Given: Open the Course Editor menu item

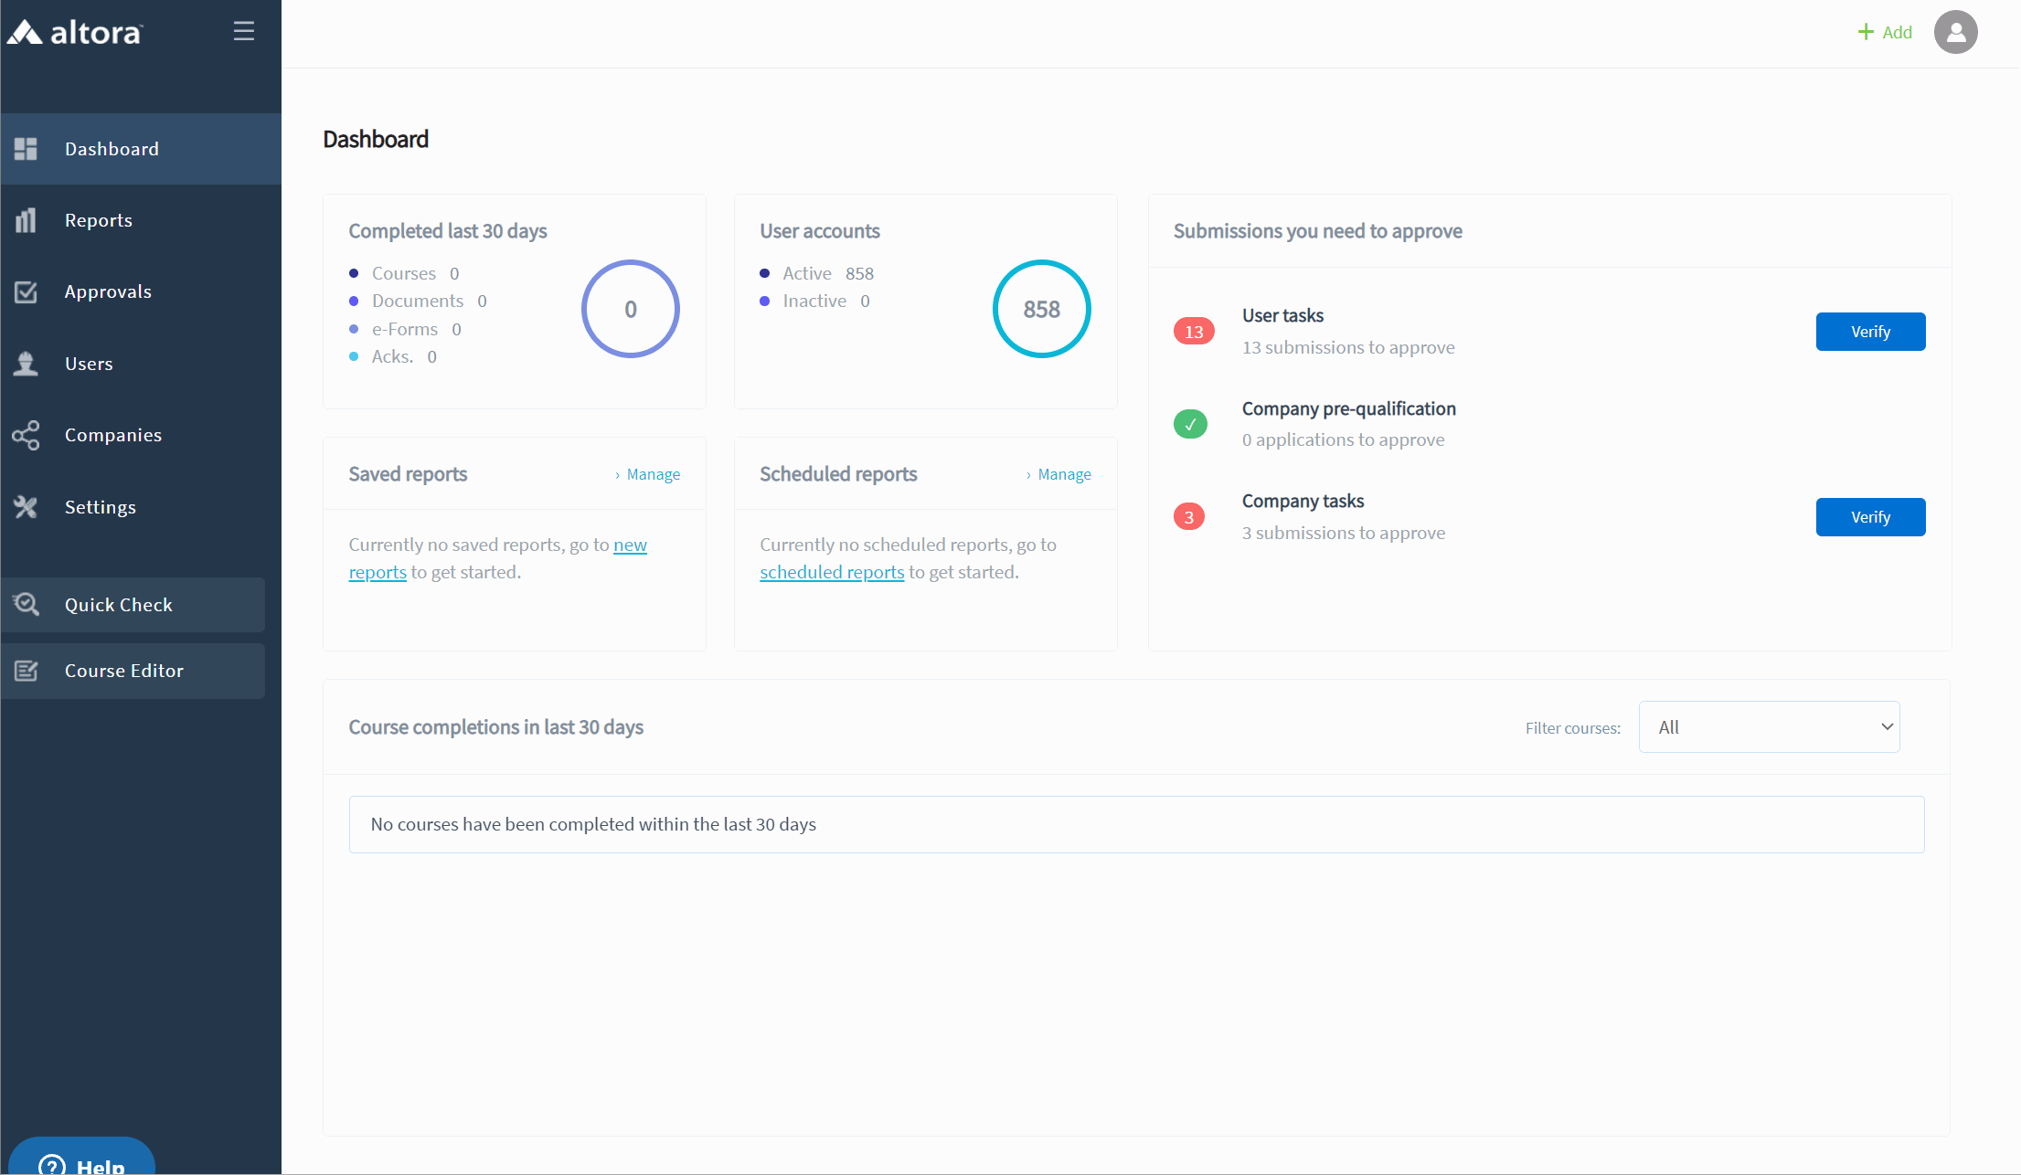Looking at the screenshot, I should (123, 671).
